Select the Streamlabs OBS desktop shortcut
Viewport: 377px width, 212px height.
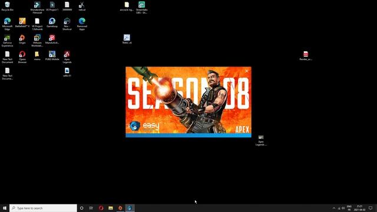click(x=141, y=7)
